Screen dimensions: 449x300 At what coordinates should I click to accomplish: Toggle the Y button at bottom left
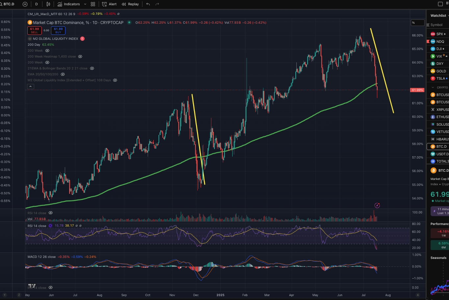5,295
